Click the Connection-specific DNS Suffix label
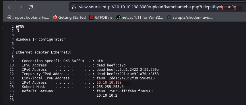This screenshot has width=246, height=105. [53, 61]
